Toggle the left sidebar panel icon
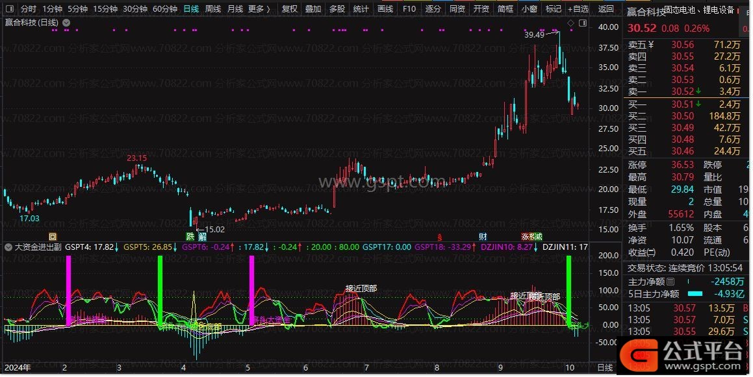Viewport: 753px width, 377px height. coord(9,9)
